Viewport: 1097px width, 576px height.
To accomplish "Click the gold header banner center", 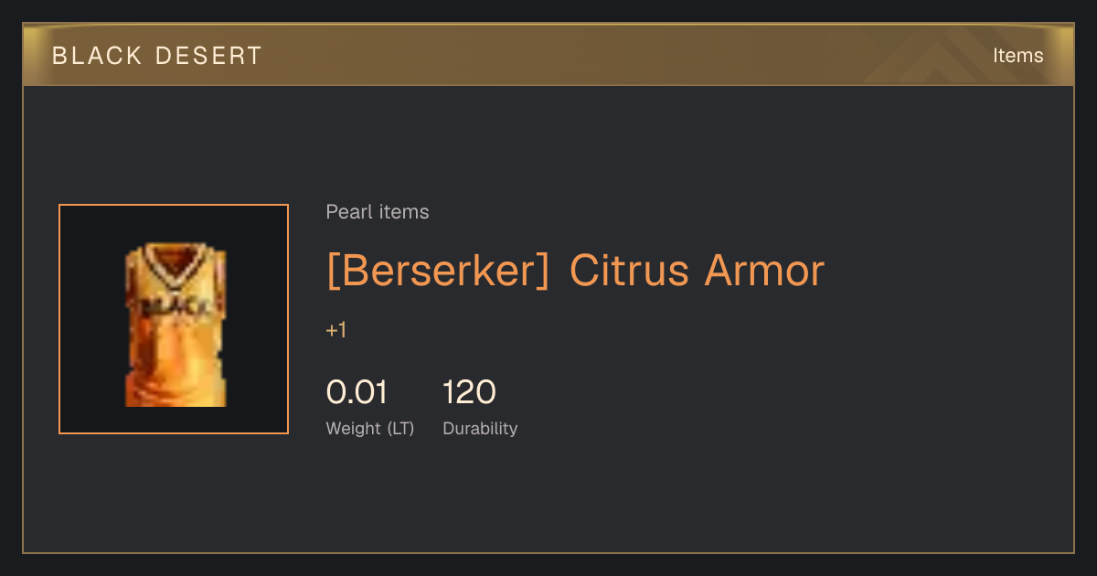I will click(x=548, y=56).
